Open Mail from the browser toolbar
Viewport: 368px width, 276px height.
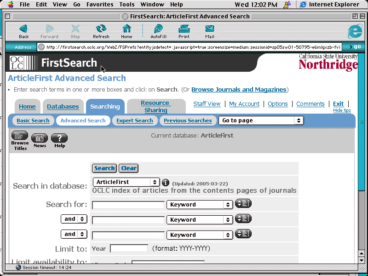pyautogui.click(x=210, y=31)
